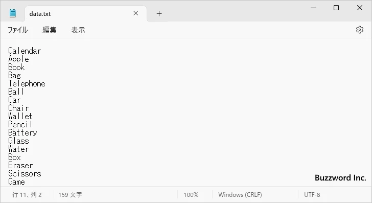
Task: Minimize the Notepad window
Action: [x=313, y=8]
